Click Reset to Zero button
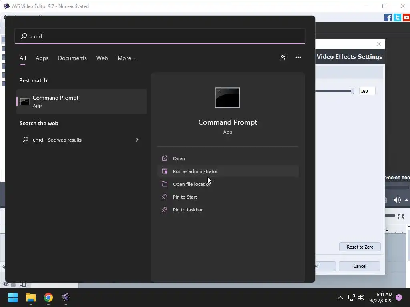The width and height of the screenshot is (410, 307). [x=360, y=247]
